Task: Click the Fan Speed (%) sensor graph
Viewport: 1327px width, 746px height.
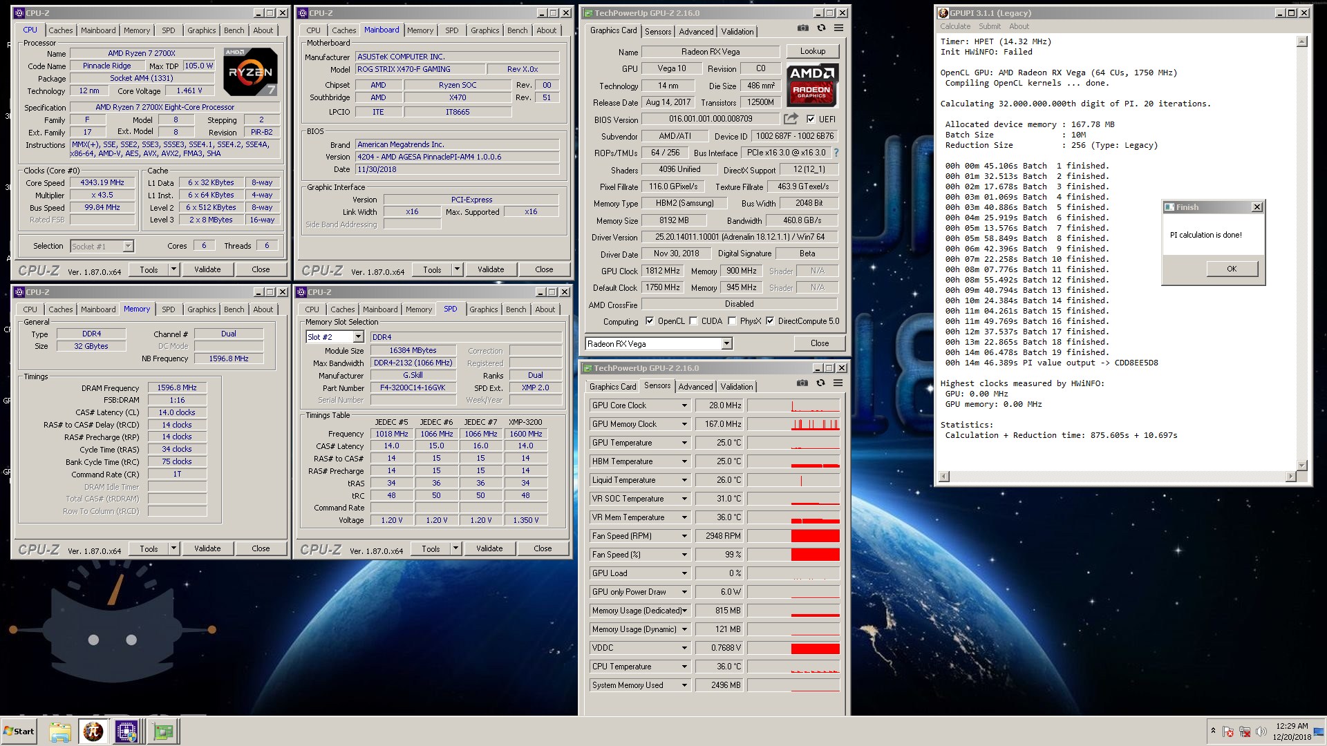Action: [x=793, y=555]
